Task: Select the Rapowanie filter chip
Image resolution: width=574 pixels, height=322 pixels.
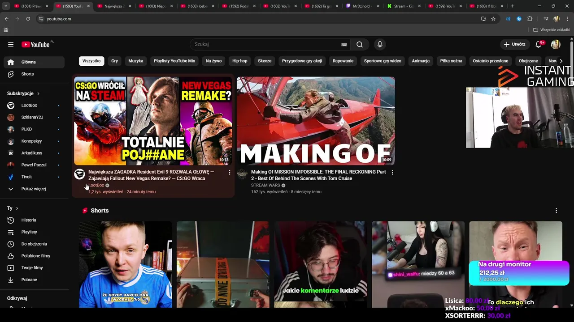Action: click(343, 61)
